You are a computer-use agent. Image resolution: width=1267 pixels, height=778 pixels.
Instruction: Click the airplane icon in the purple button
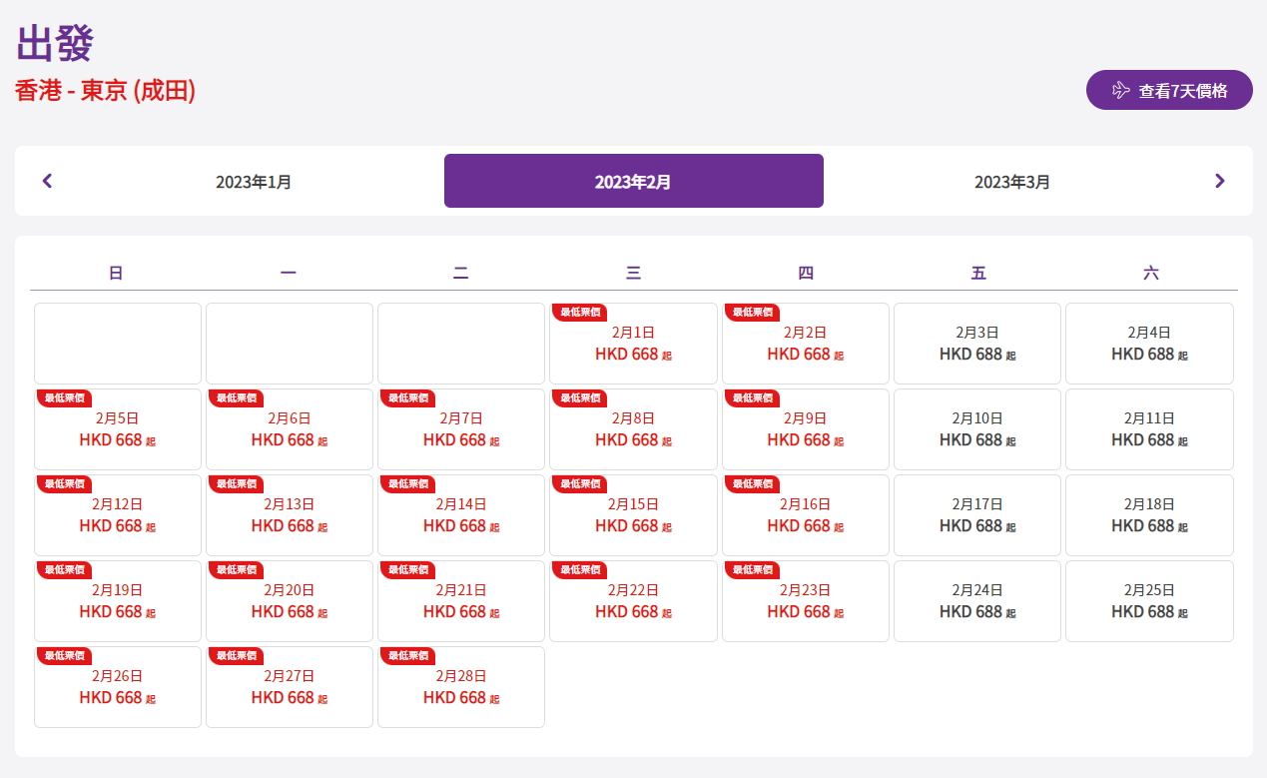(1120, 90)
